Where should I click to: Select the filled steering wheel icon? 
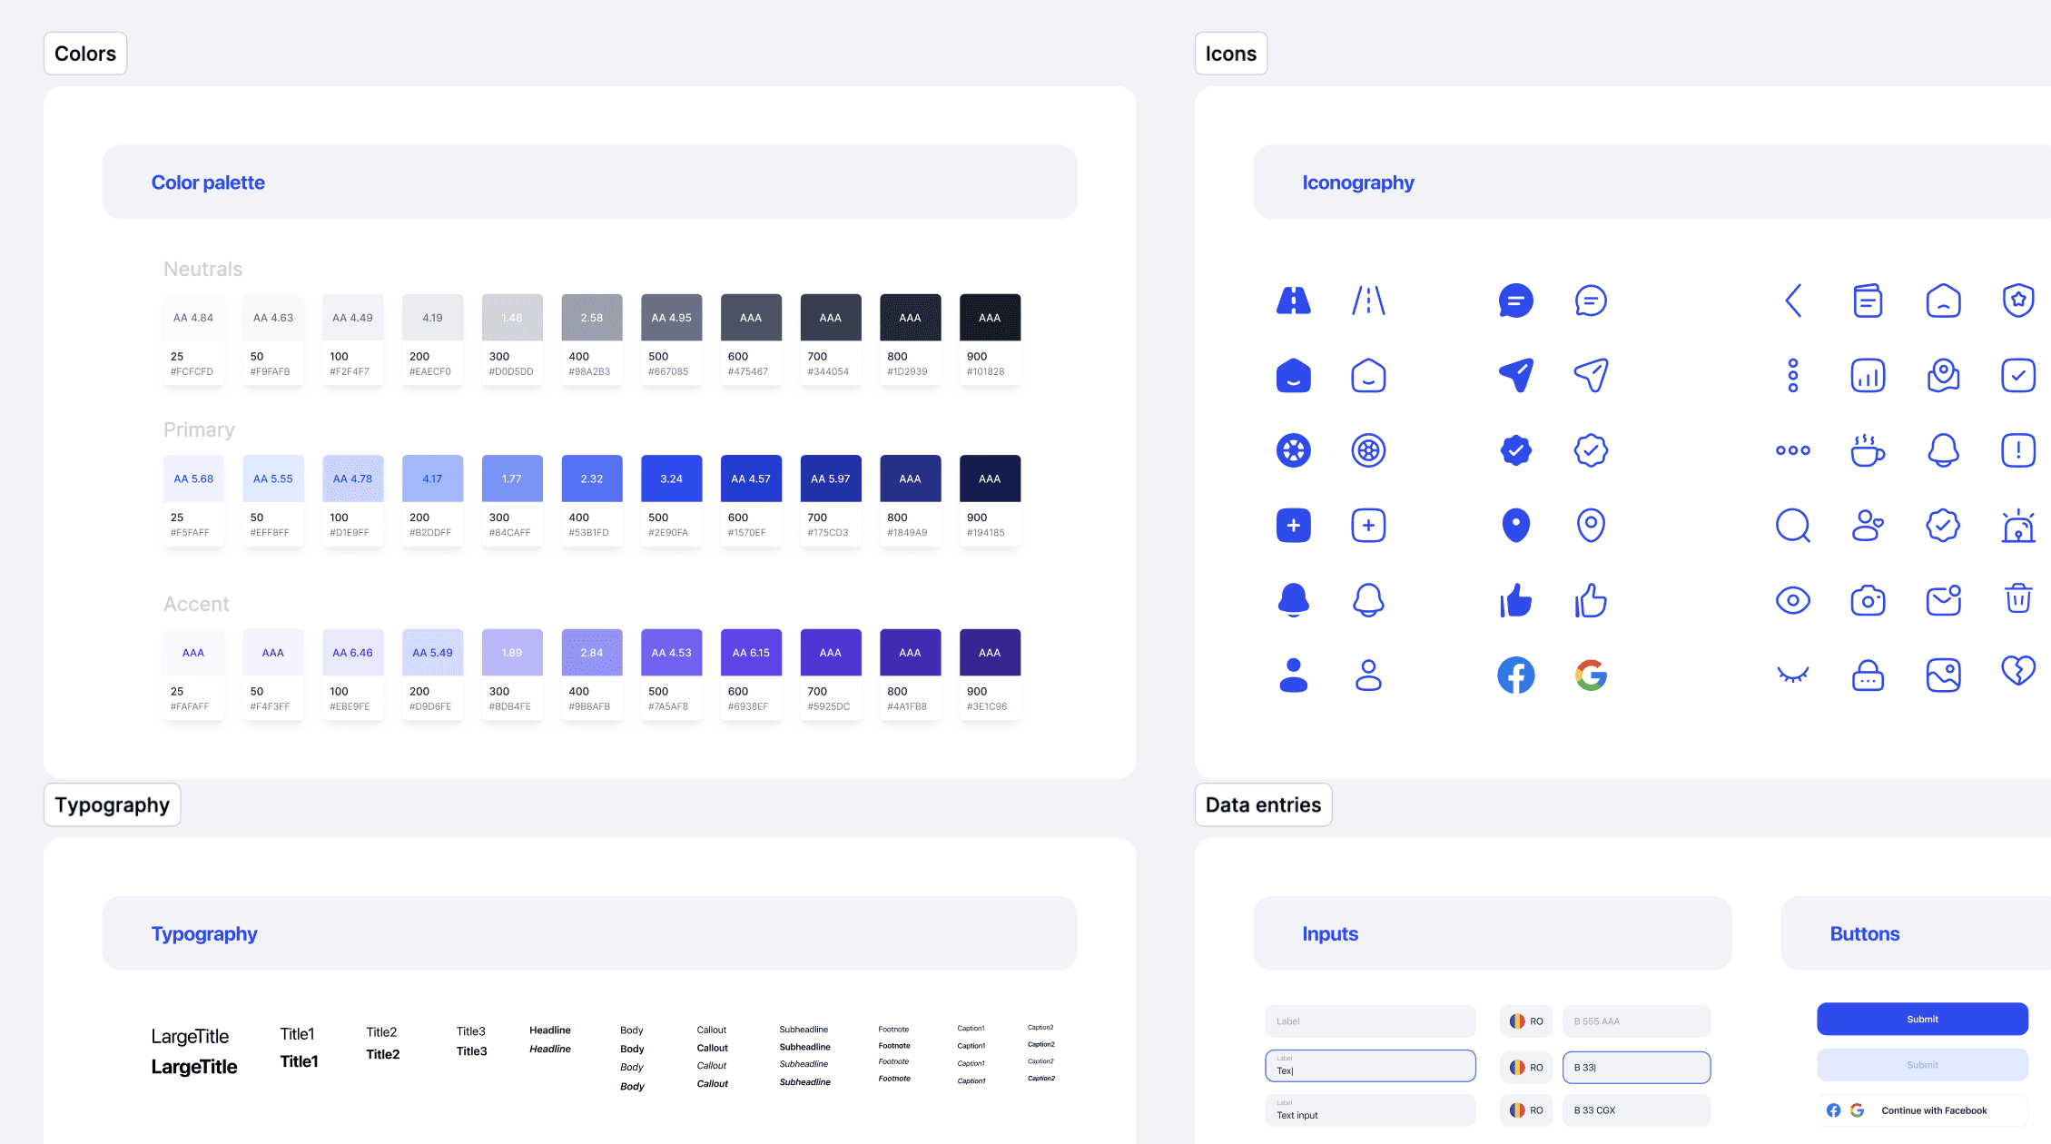pyautogui.click(x=1293, y=450)
